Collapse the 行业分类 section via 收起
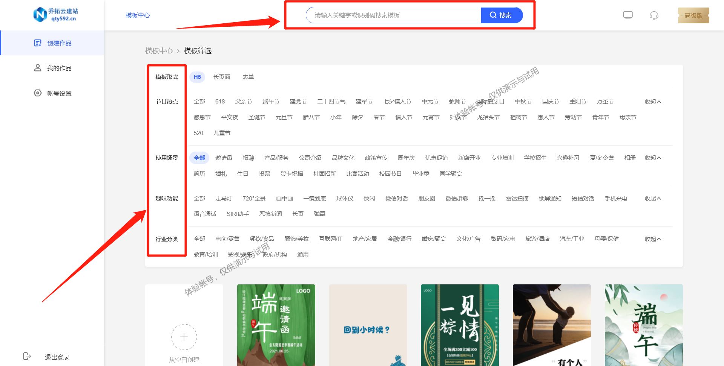This screenshot has width=724, height=366. point(652,238)
